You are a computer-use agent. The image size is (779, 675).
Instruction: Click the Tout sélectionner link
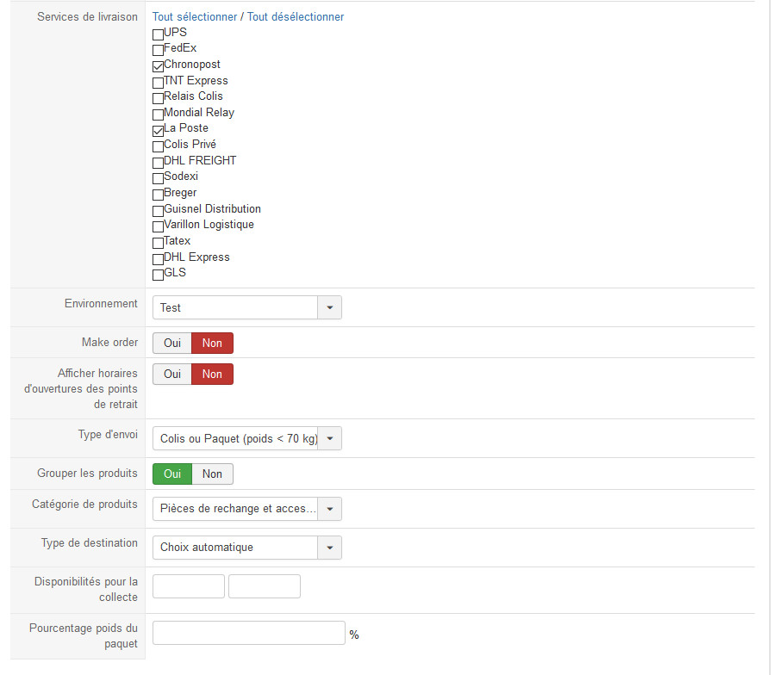(195, 17)
